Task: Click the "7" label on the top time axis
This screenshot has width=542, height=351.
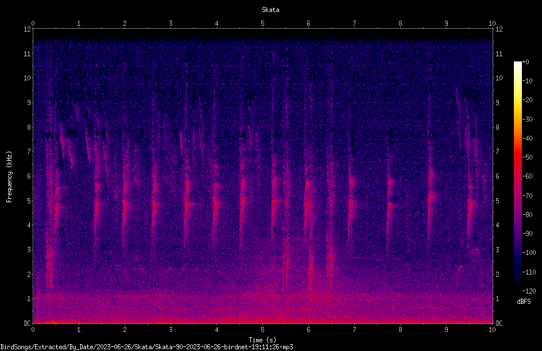Action: 354,23
